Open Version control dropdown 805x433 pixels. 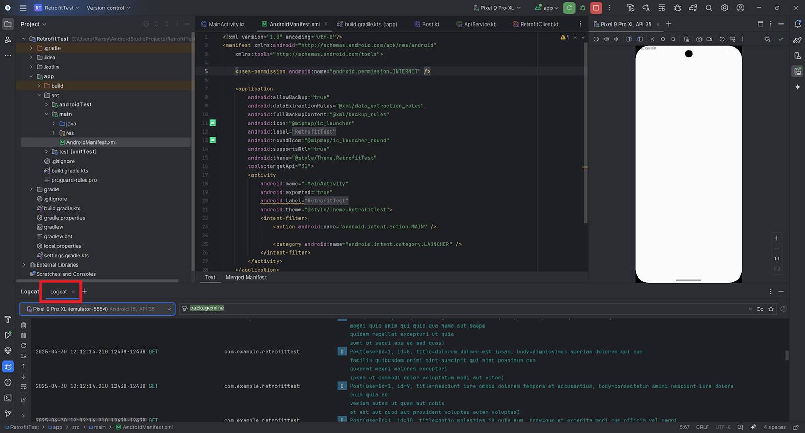[108, 8]
